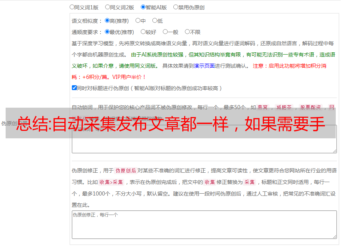Set 通顺度要求 to 较好

143,32
